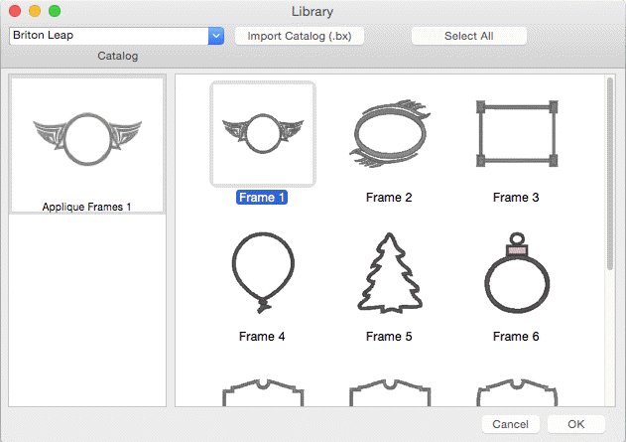The width and height of the screenshot is (626, 442).
Task: Select the winged circle Frame 1 design
Action: (x=263, y=133)
